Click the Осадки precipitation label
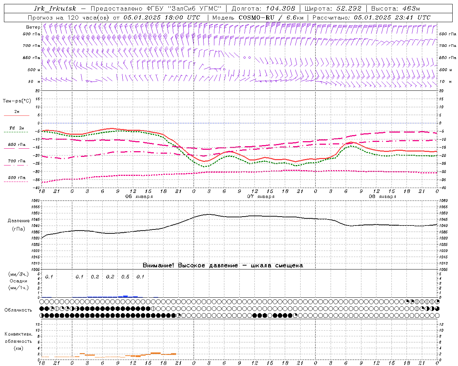The height and width of the screenshot is (366, 458). pos(19,281)
